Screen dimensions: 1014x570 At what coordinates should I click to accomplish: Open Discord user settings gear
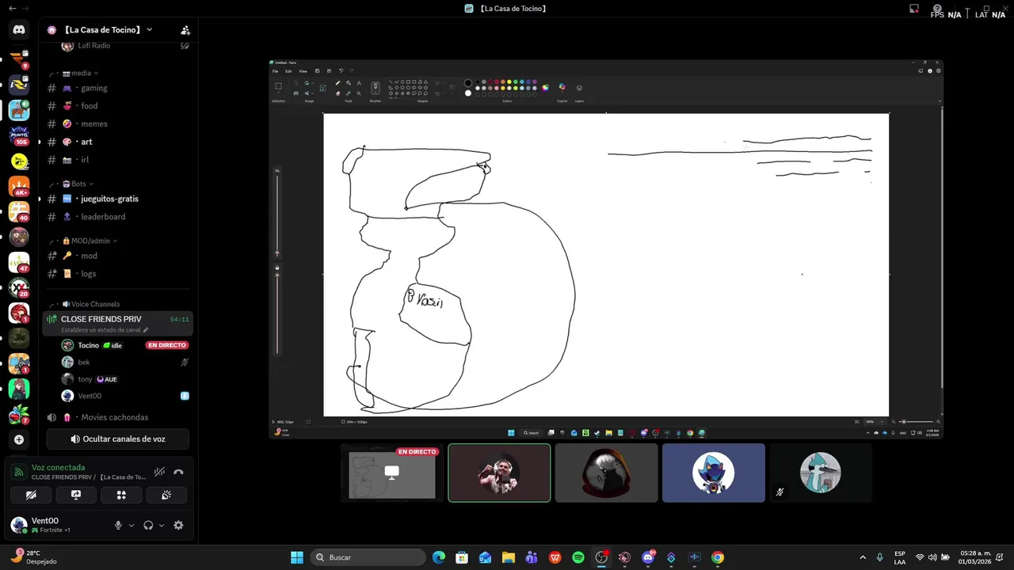pyautogui.click(x=178, y=525)
